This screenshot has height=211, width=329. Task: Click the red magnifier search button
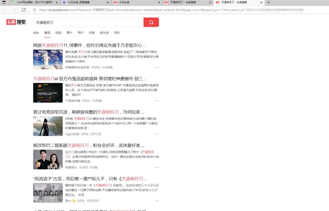pyautogui.click(x=151, y=22)
